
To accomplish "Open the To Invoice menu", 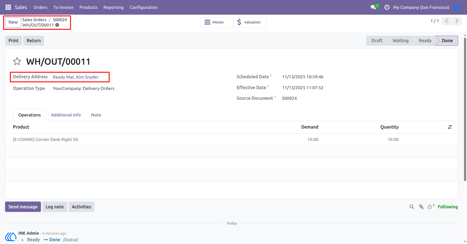I will point(63,7).
